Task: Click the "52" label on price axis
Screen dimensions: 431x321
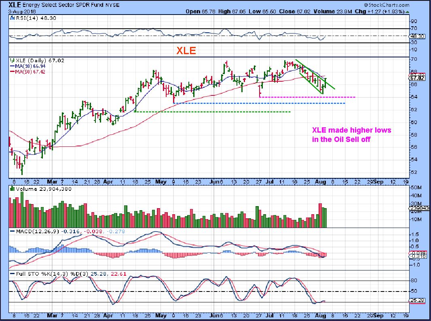Action: point(414,172)
